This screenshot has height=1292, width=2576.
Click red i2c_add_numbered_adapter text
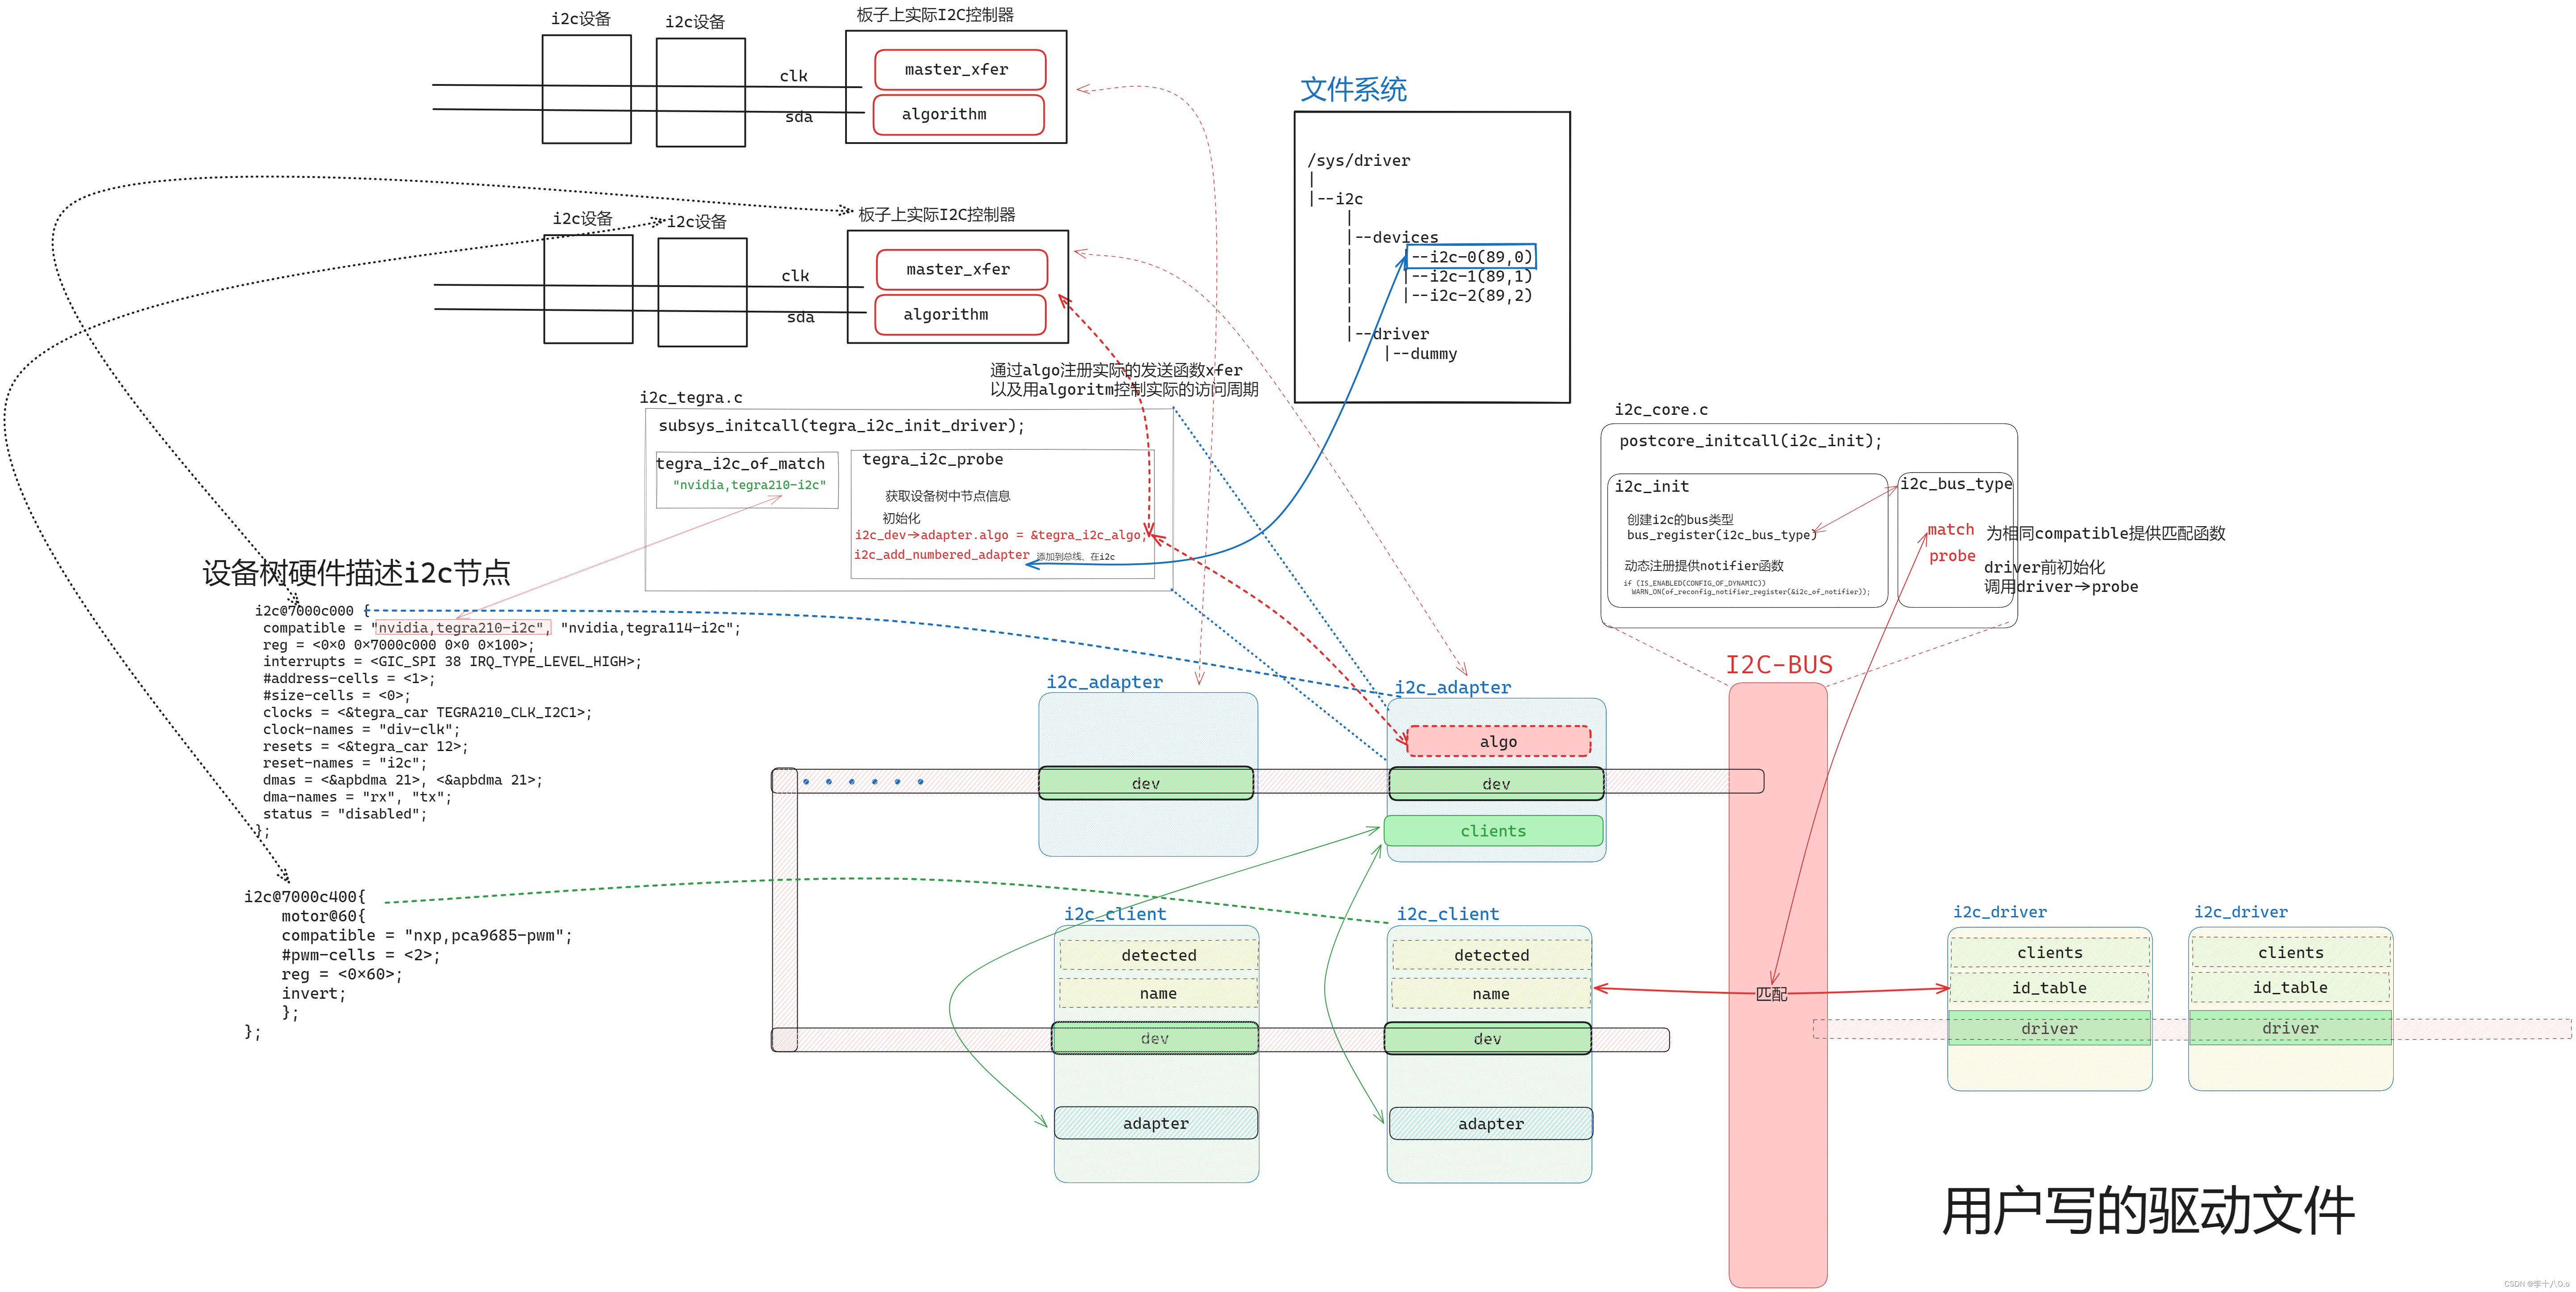pyautogui.click(x=941, y=555)
